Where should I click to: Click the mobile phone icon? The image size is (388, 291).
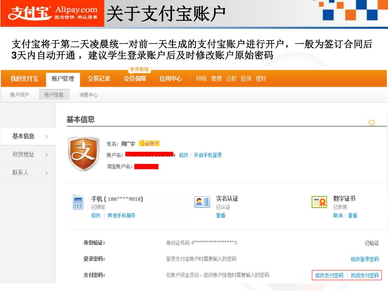pos(78,202)
